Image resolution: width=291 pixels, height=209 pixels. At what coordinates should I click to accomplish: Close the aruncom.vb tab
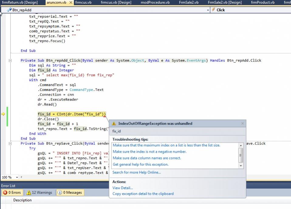(x=70, y=2)
